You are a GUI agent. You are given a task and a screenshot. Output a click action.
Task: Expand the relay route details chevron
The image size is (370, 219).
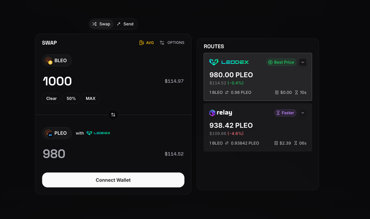[x=303, y=113]
